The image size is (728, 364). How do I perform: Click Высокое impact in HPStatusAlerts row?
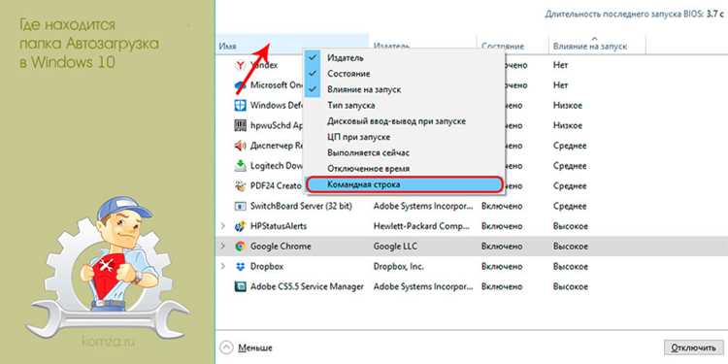(x=571, y=226)
